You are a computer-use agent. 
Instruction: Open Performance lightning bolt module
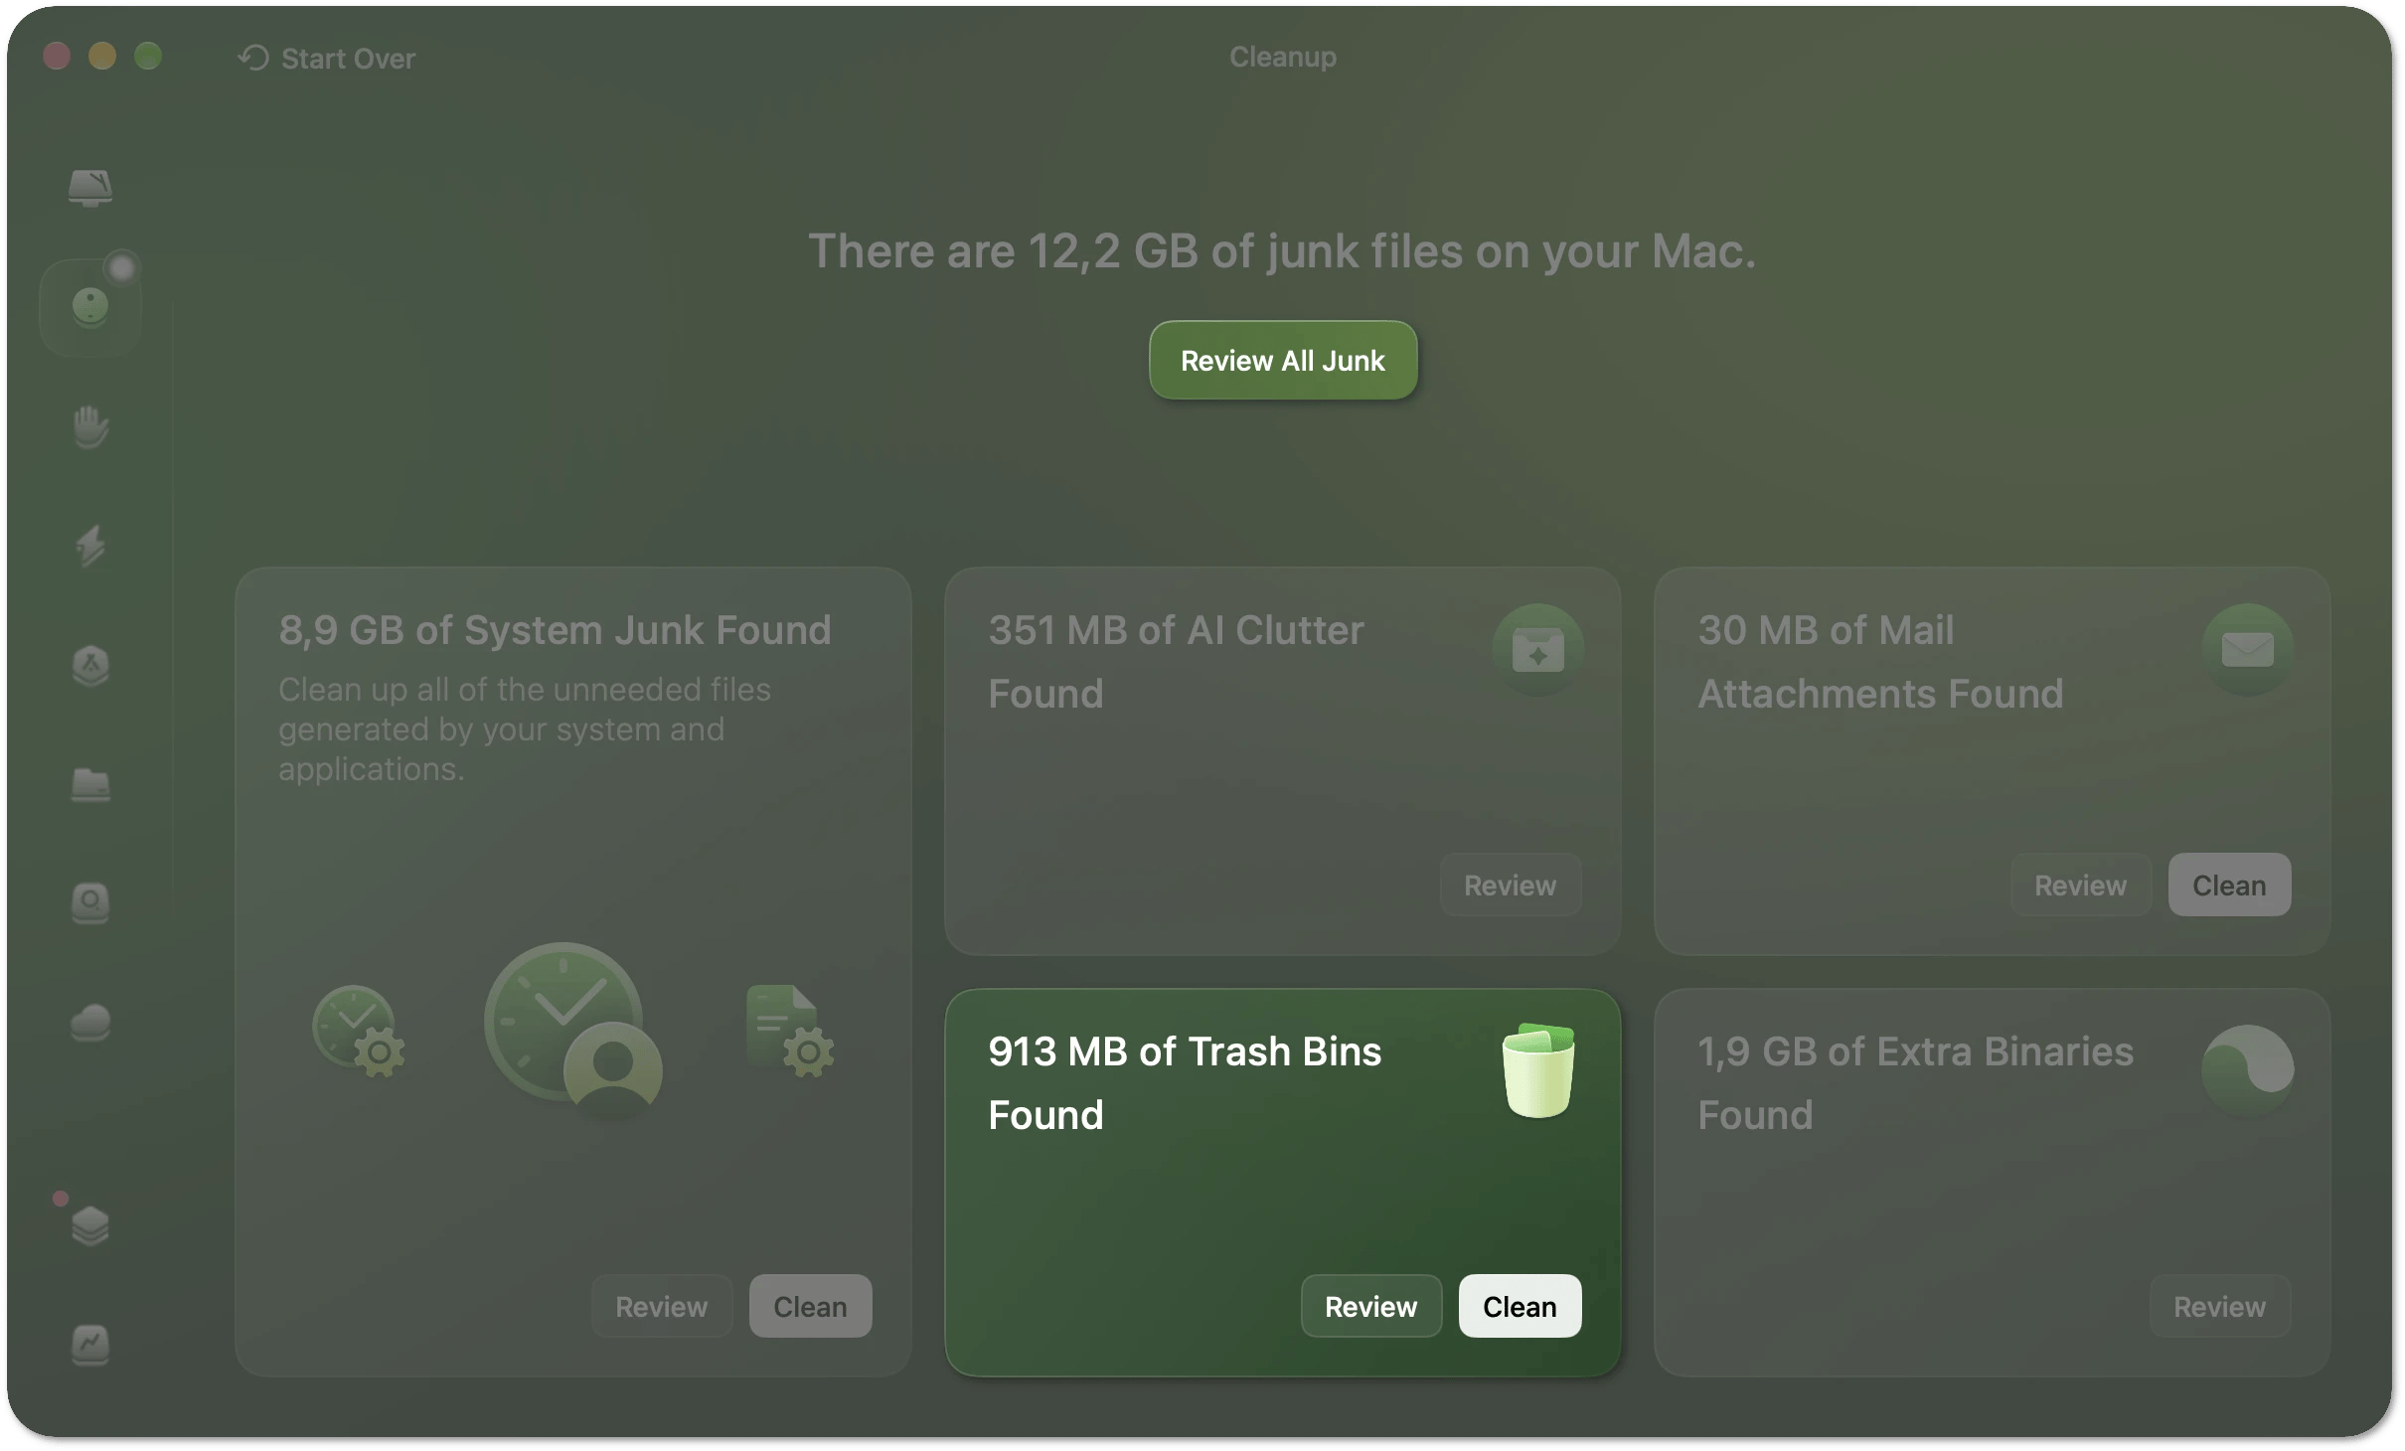point(90,546)
